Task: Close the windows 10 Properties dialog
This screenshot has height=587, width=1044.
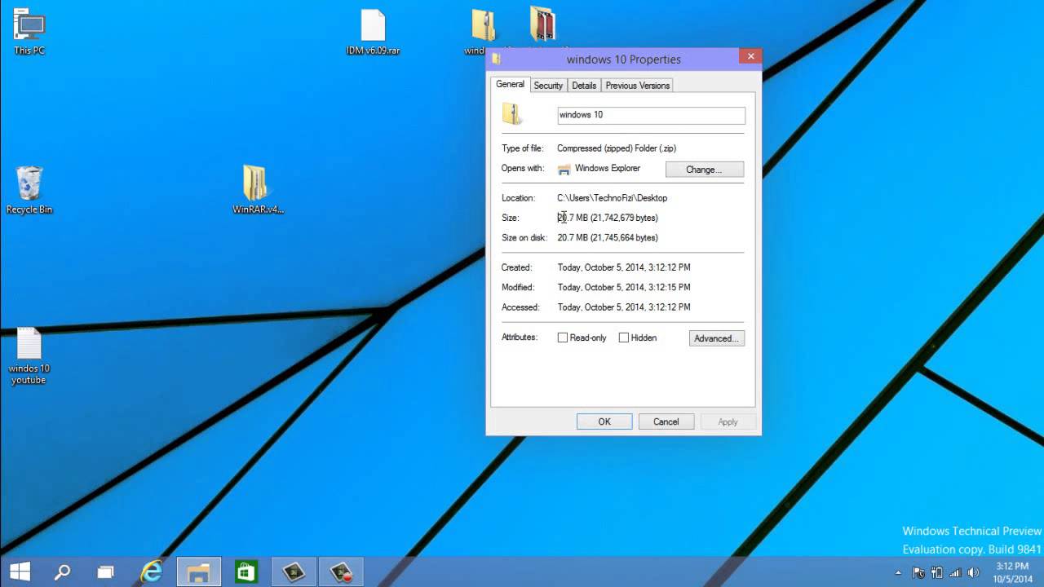Action: 750,56
